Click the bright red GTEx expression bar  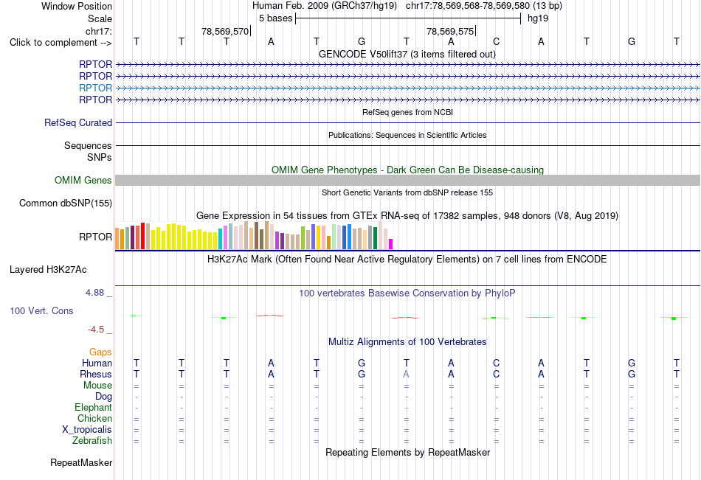tap(142, 236)
